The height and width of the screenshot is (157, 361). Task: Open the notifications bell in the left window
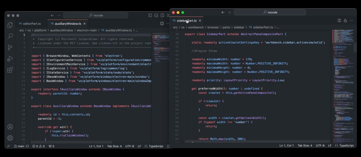click(168, 146)
